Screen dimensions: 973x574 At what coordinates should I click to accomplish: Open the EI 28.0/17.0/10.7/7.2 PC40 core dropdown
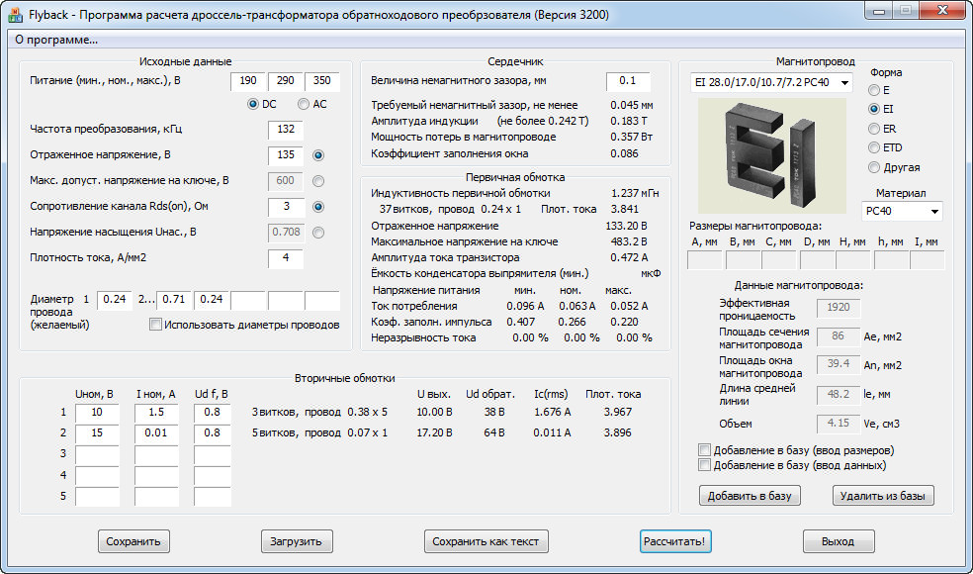point(771,82)
